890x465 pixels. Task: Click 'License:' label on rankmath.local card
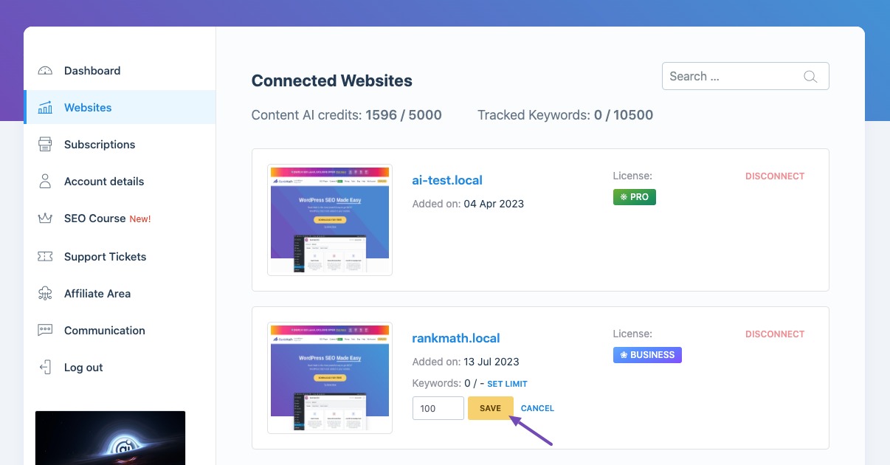[x=632, y=334]
